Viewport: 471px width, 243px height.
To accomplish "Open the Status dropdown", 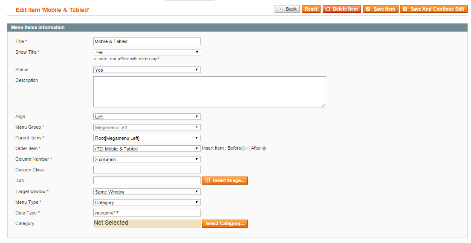I will 147,69.
